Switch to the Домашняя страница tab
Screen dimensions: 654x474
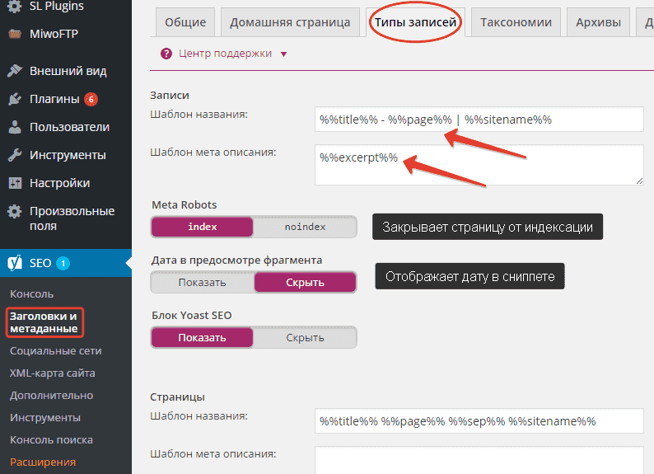coord(290,22)
